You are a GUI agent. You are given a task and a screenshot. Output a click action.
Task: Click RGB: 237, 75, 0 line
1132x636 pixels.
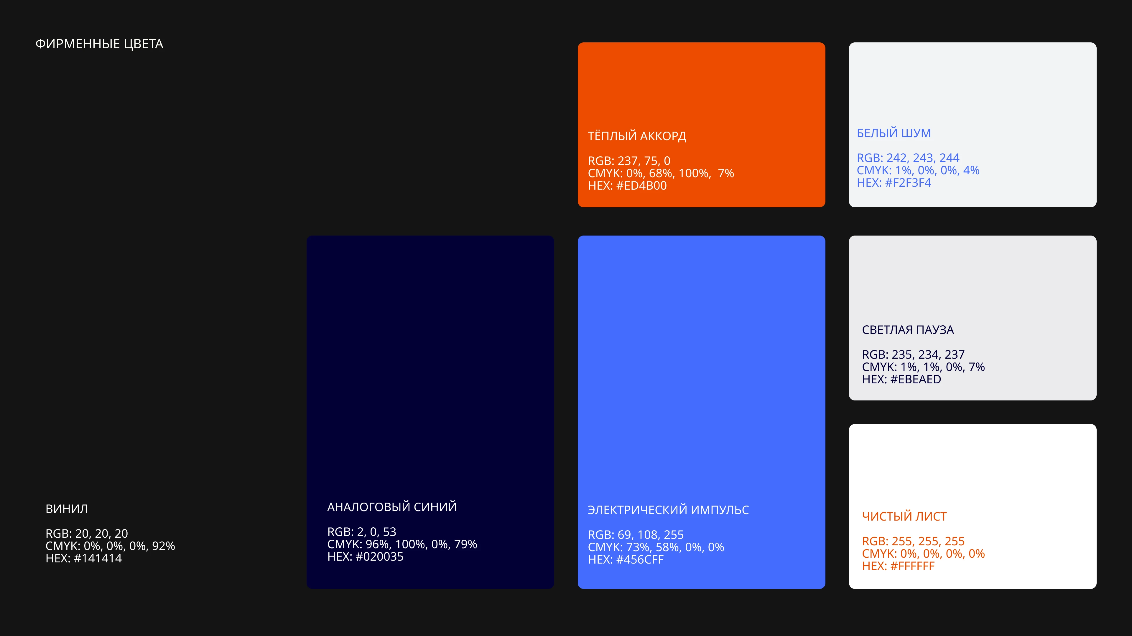(629, 161)
